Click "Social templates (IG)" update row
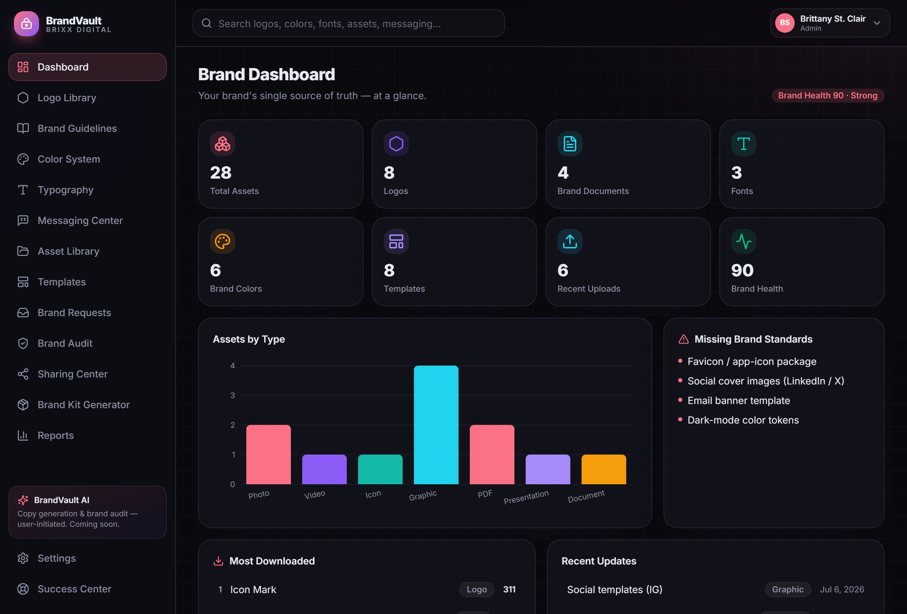The height and width of the screenshot is (614, 907). click(715, 590)
